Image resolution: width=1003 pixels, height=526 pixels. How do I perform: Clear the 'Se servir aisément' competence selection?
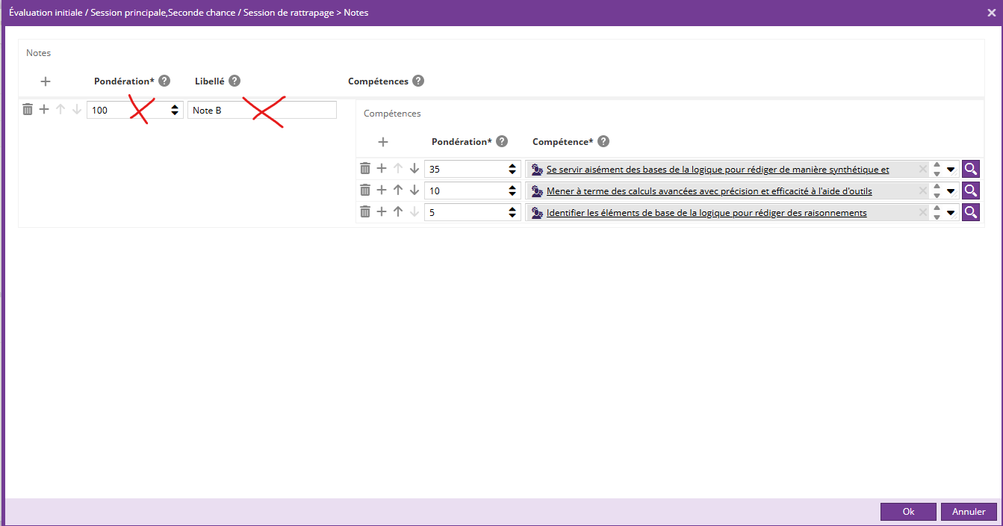pos(922,170)
